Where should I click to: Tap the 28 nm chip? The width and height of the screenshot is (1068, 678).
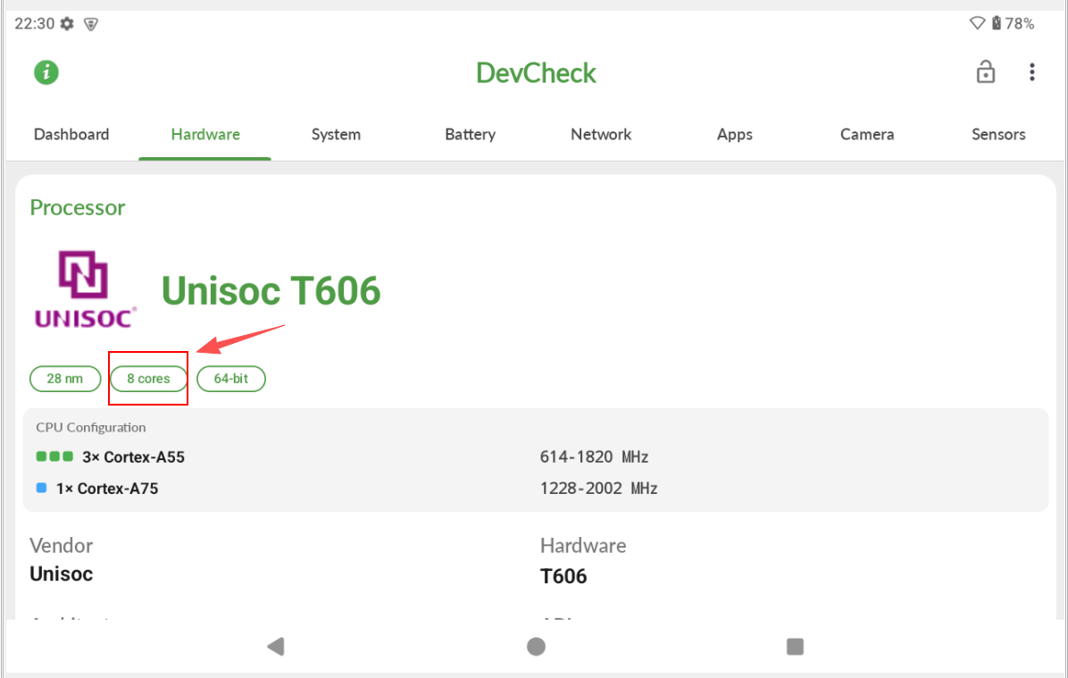pos(65,379)
